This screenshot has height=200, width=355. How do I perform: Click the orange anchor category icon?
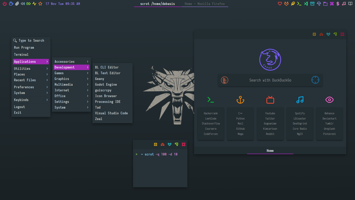click(x=240, y=100)
